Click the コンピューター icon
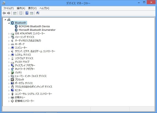The height and width of the screenshot is (113, 157). [x=12, y=48]
